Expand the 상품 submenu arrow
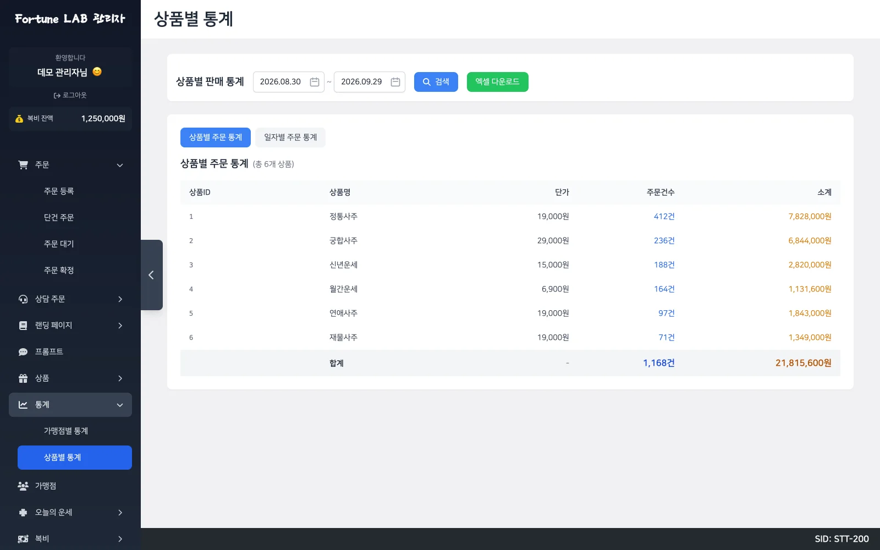The image size is (880, 550). coord(120,378)
